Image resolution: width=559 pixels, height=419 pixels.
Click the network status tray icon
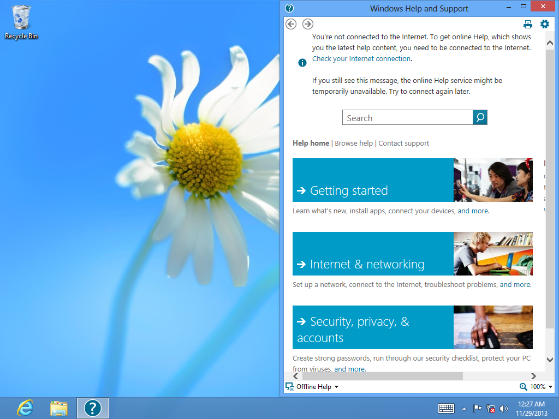[x=491, y=408]
